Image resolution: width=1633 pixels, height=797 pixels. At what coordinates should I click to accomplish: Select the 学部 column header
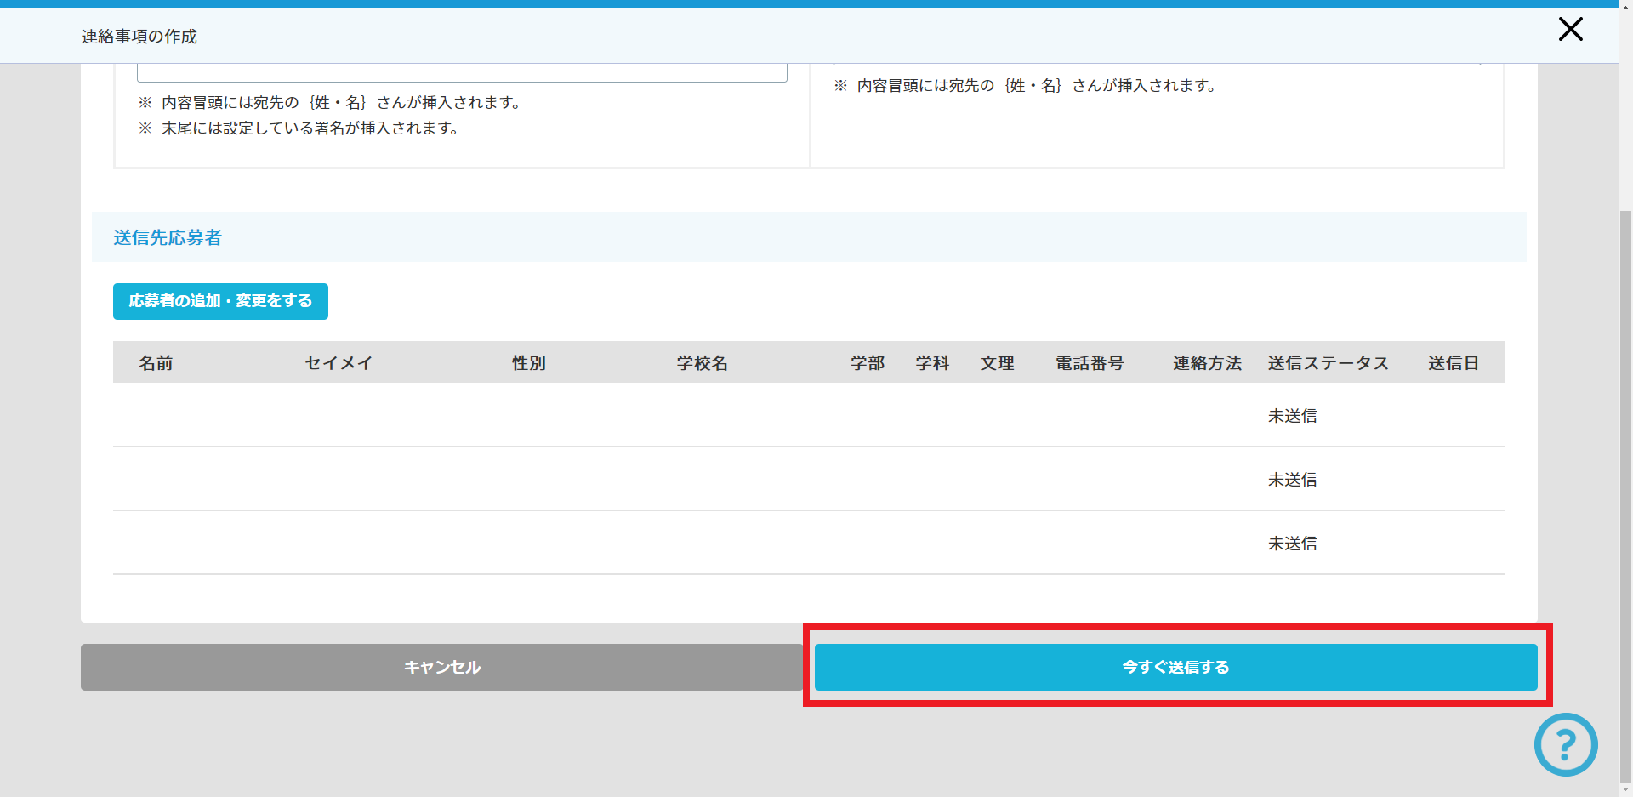868,363
